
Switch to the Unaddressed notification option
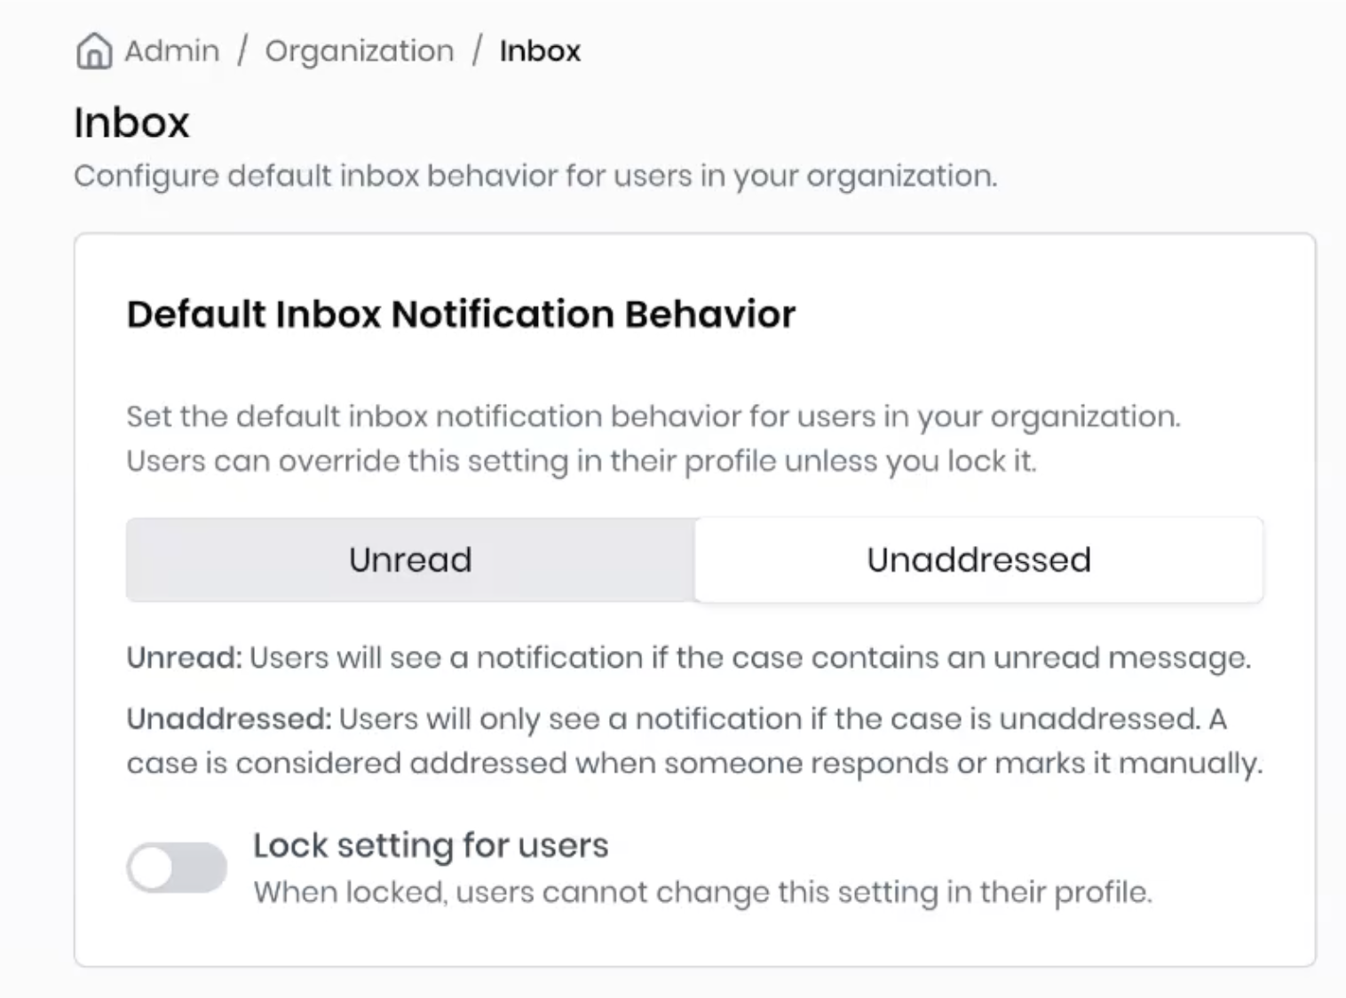pos(978,559)
